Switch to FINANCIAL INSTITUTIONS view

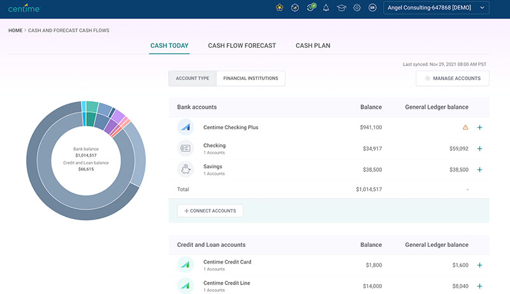point(251,78)
